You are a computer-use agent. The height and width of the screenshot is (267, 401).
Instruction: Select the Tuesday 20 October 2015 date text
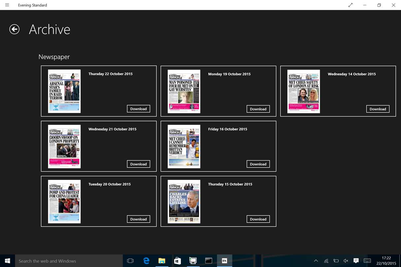tap(110, 184)
